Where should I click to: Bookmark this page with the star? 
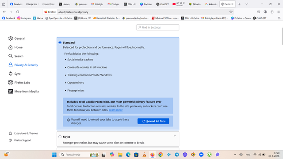point(231,12)
